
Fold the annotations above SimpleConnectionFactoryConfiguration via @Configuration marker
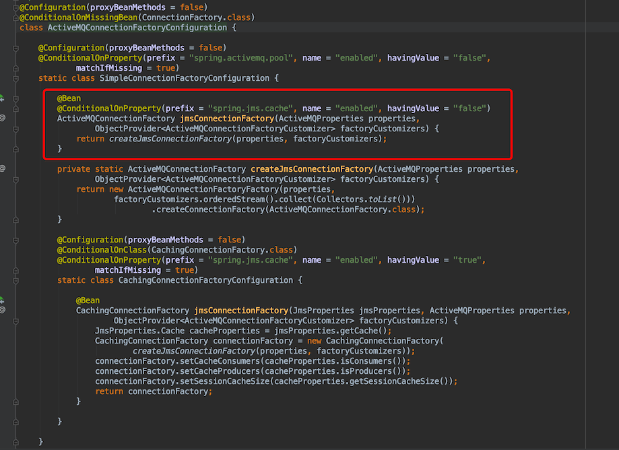tap(15, 48)
